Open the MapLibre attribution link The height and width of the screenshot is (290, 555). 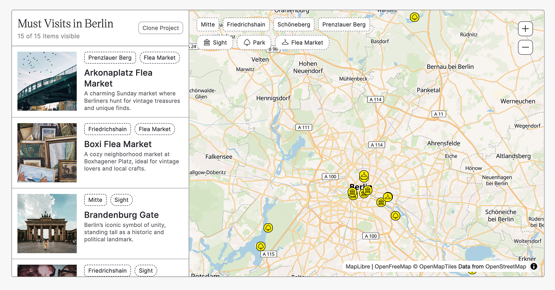pos(357,267)
